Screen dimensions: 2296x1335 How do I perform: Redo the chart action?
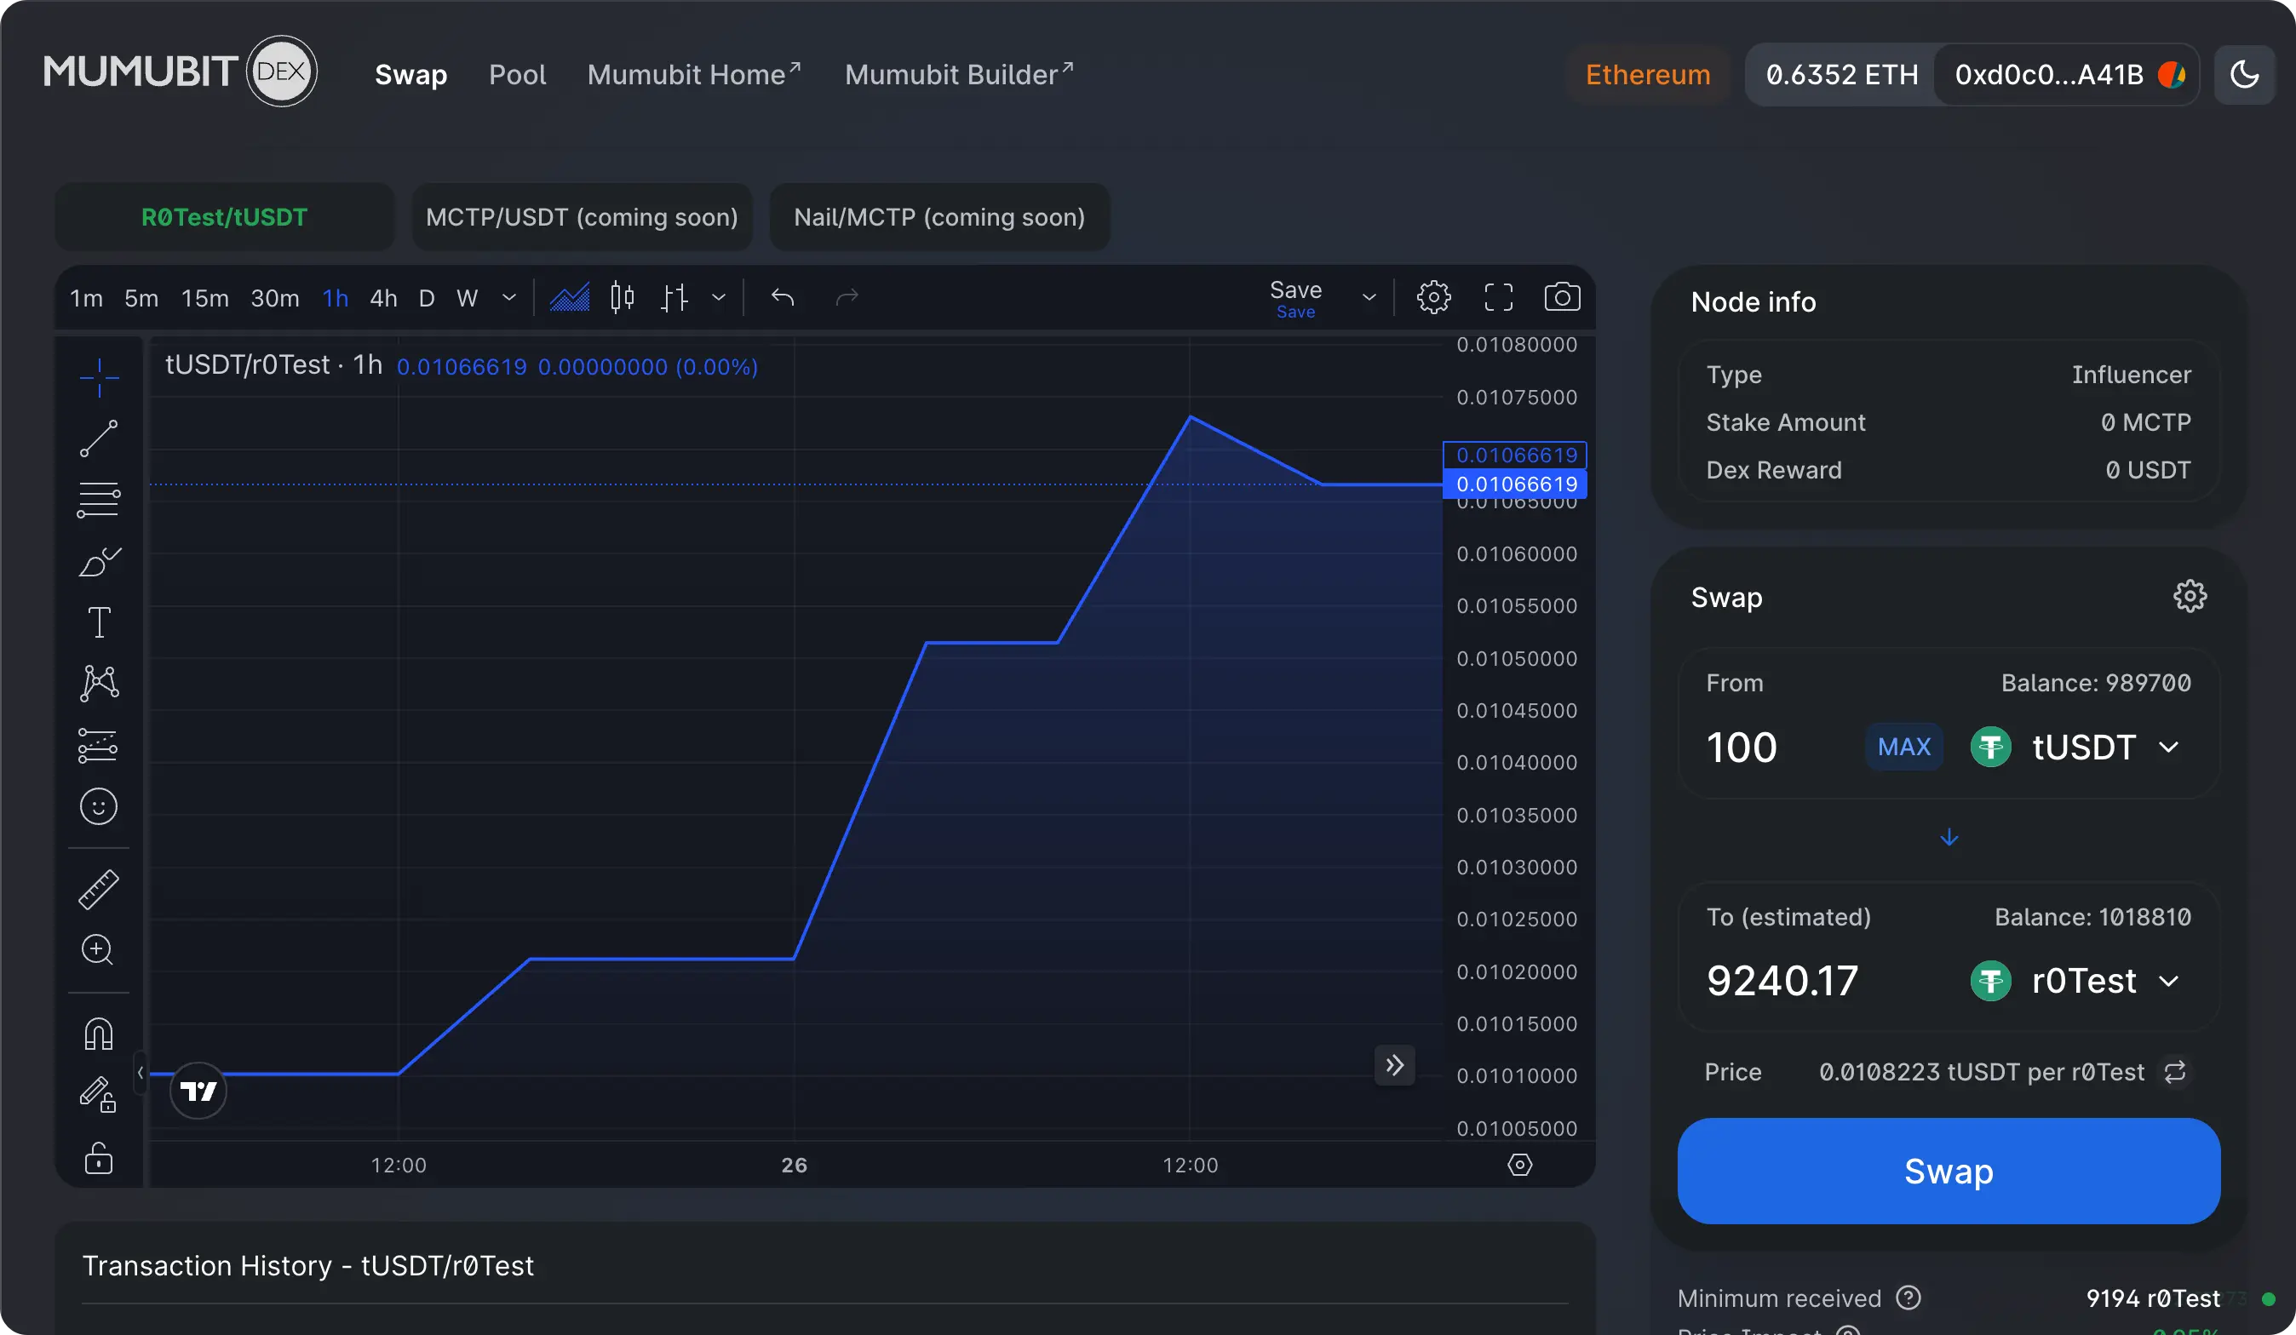(x=847, y=298)
